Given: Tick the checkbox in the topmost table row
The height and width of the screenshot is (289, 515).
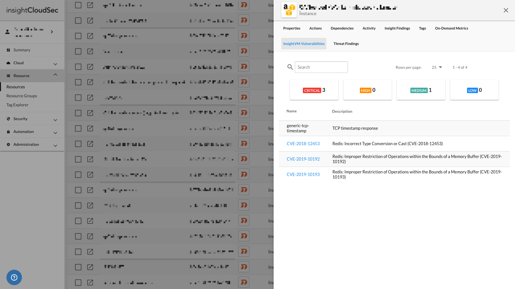Looking at the screenshot, I should (78, 5).
